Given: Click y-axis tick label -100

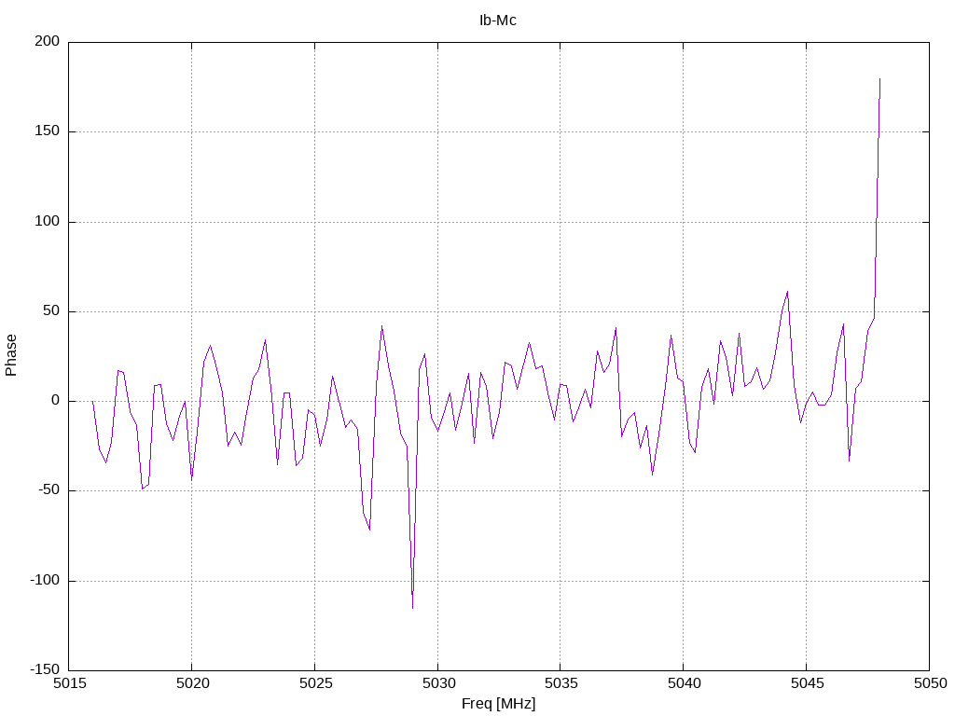Looking at the screenshot, I should click(x=45, y=580).
